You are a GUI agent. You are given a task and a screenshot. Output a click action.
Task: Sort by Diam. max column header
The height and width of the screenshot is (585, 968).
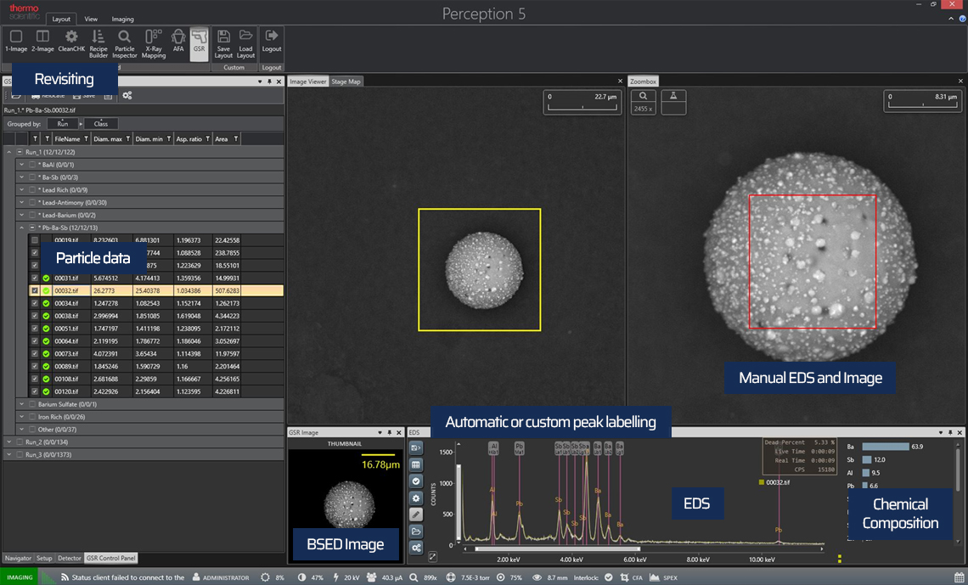(108, 139)
